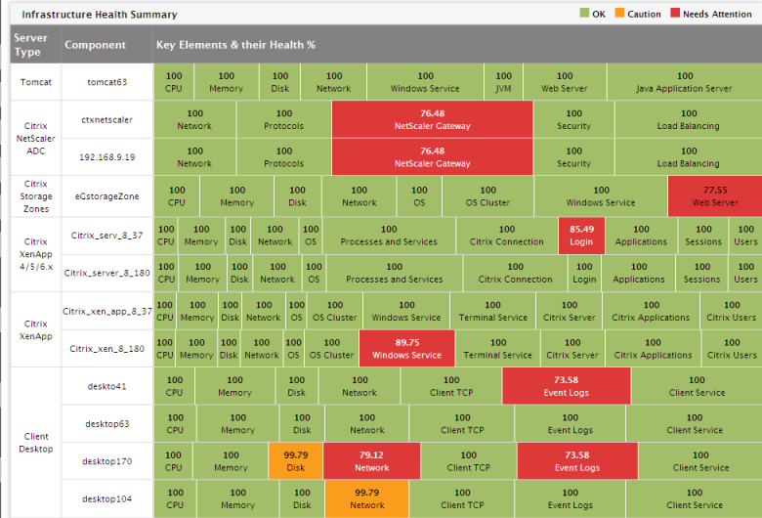The width and height of the screenshot is (762, 518).
Task: Open Citrix_serv_8_37's Sessions tile
Action: (703, 236)
